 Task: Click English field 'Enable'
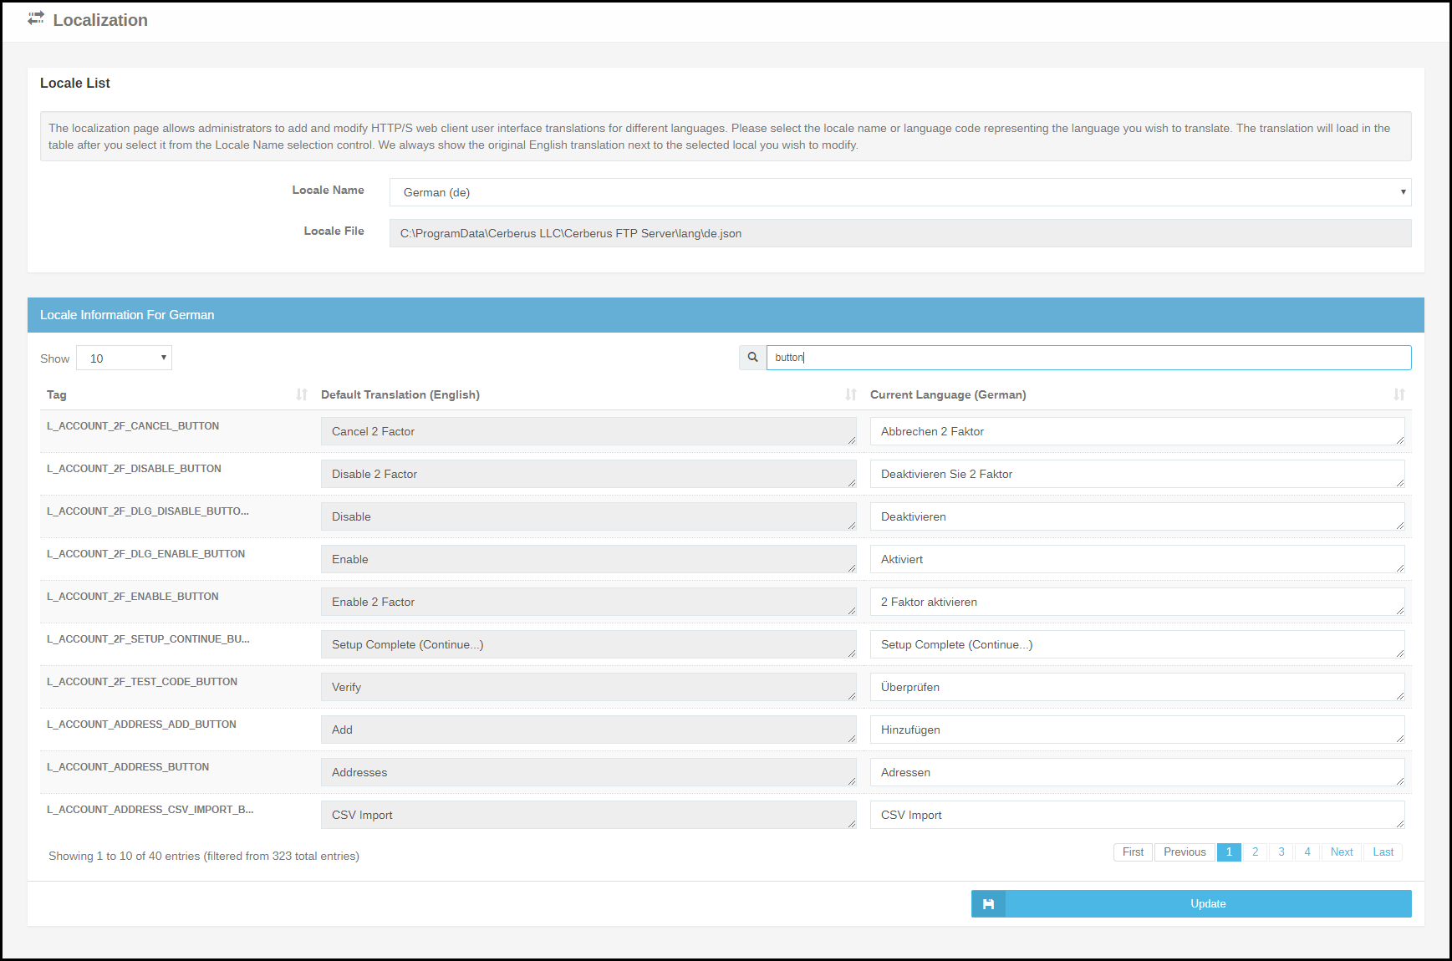(x=588, y=559)
